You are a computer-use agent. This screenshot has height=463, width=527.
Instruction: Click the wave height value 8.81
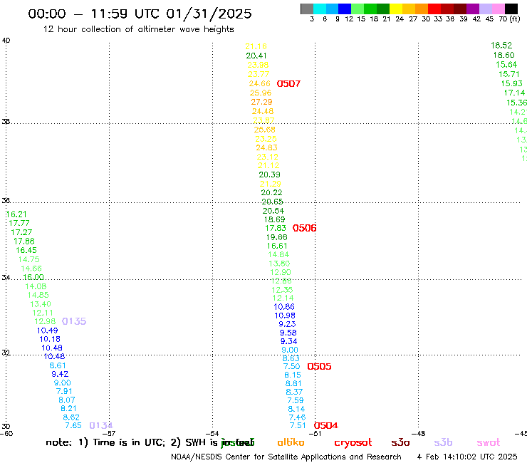point(293,384)
